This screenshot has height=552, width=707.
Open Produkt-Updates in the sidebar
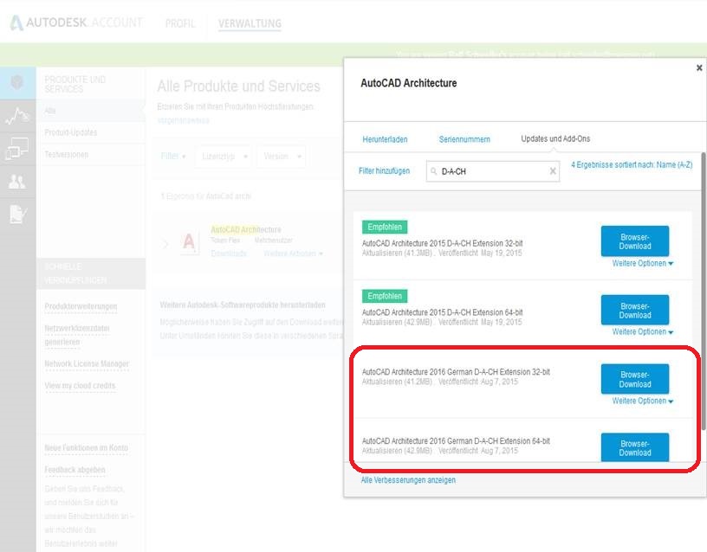pyautogui.click(x=71, y=132)
